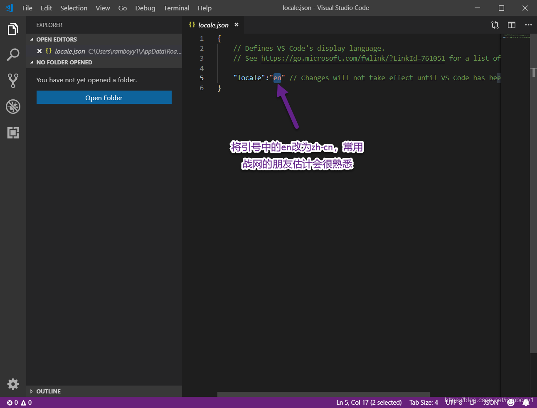Open the notifications bell in status bar
The width and height of the screenshot is (537, 408).
coord(526,402)
